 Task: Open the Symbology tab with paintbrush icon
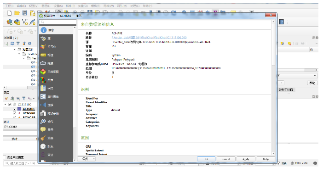tap(56, 47)
